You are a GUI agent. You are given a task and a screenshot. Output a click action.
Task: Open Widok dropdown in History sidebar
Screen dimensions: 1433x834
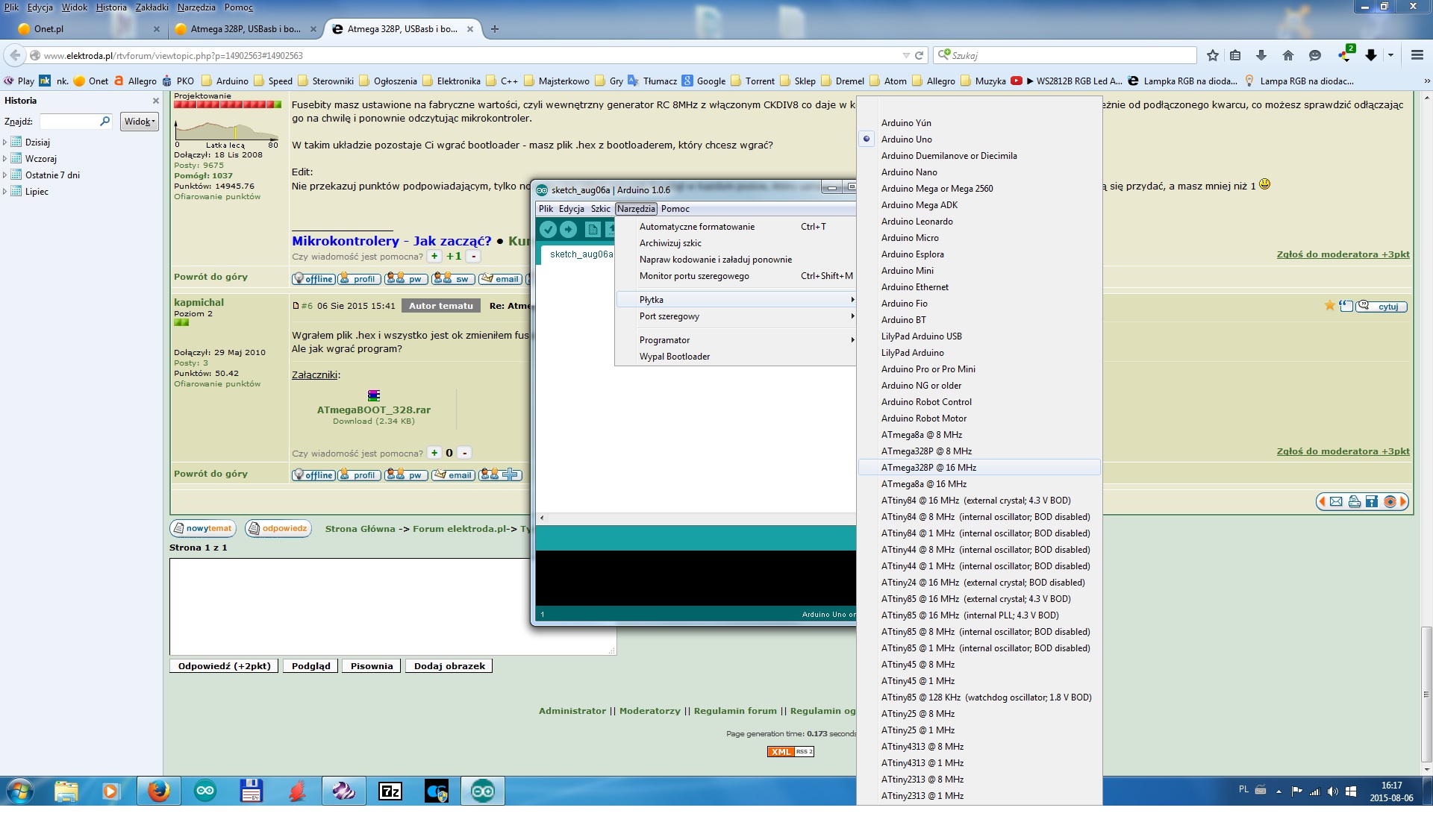(x=139, y=122)
